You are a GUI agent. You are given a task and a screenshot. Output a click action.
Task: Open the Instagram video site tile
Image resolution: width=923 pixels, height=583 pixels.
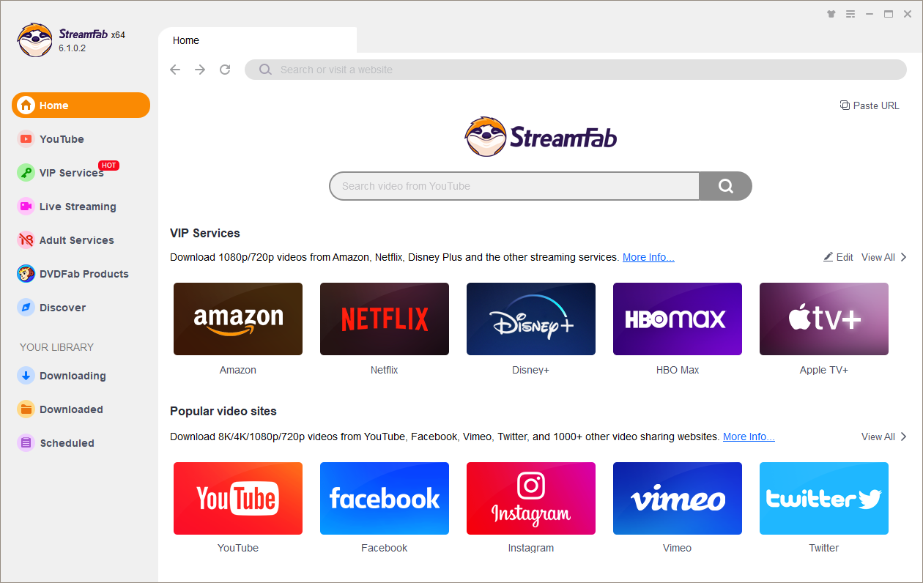tap(531, 498)
